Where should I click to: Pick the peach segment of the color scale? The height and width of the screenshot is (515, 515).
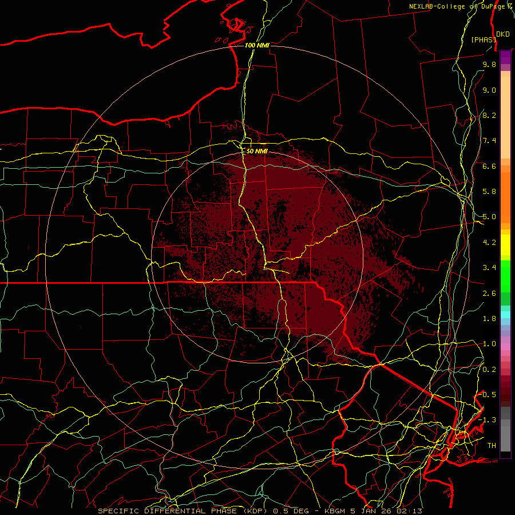[505, 117]
